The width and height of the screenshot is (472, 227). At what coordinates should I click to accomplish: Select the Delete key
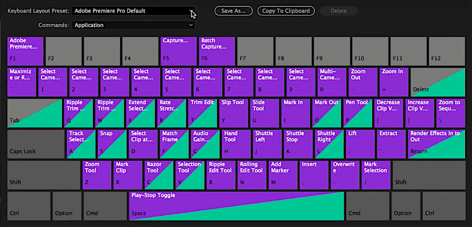pyautogui.click(x=438, y=82)
